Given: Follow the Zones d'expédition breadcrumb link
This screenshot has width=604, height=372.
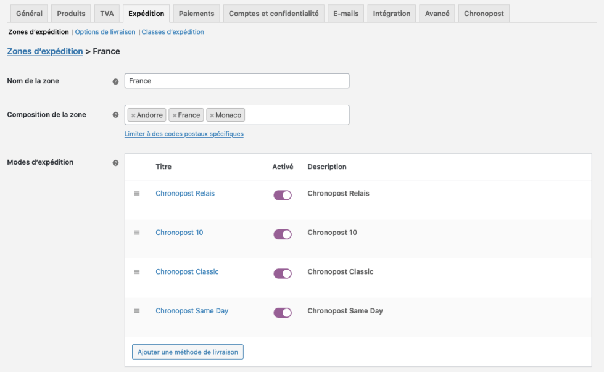Looking at the screenshot, I should (x=45, y=51).
